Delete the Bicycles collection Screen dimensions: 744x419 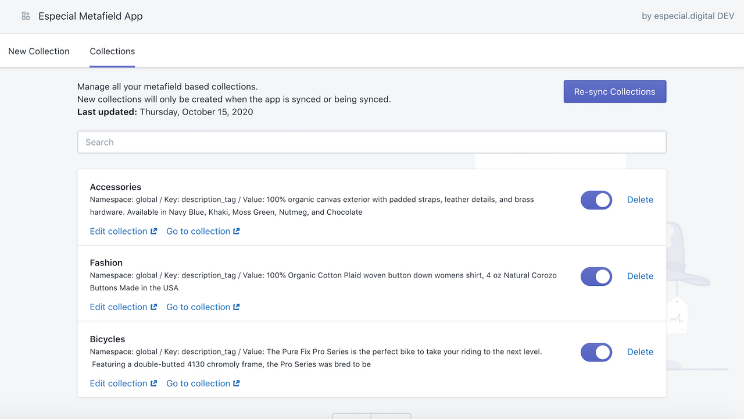pyautogui.click(x=640, y=352)
